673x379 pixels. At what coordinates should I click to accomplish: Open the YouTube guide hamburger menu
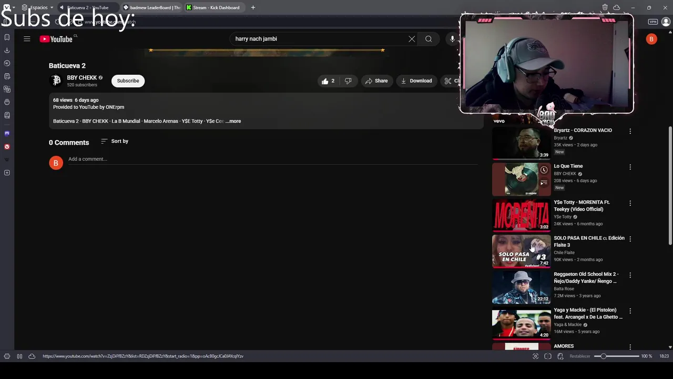[27, 39]
